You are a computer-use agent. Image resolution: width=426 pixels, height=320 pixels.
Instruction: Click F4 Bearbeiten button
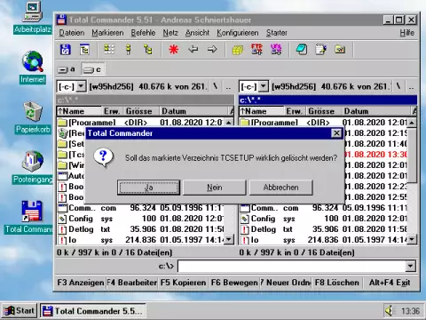132,283
